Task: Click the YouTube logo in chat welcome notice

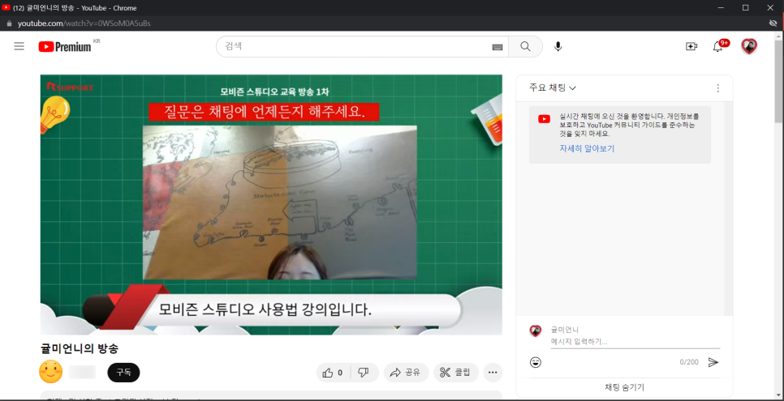Action: pyautogui.click(x=544, y=119)
